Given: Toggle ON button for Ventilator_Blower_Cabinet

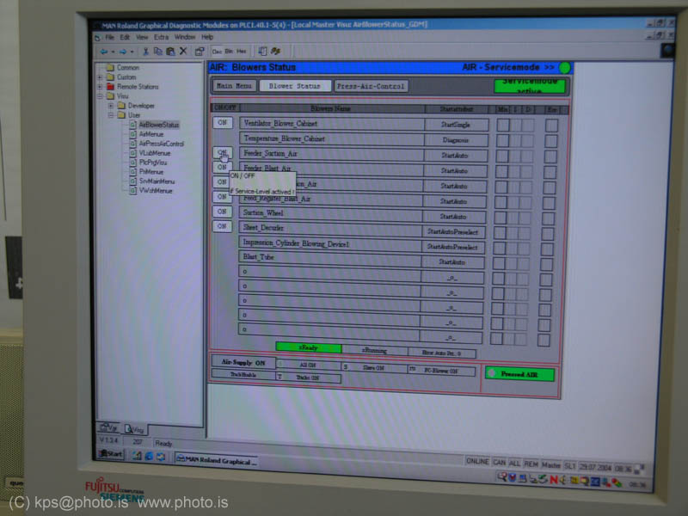Looking at the screenshot, I should click(x=223, y=123).
